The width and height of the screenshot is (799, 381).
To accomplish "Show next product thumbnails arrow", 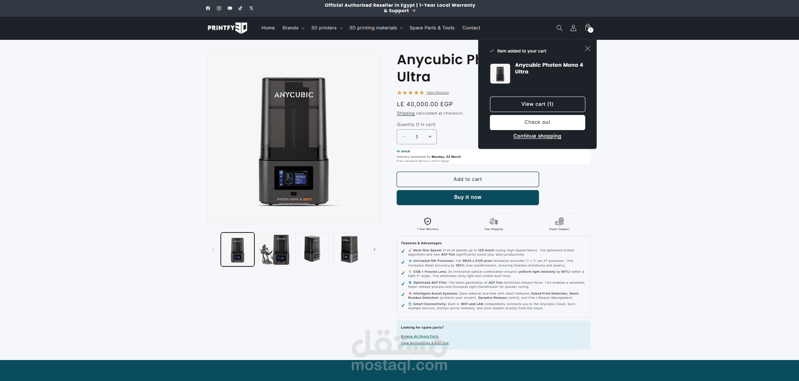I will click(x=374, y=249).
